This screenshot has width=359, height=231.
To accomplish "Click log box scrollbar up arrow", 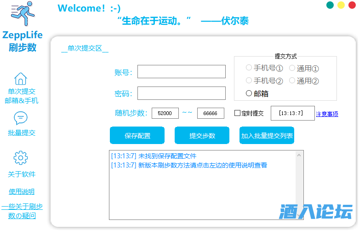I will click(299, 155).
